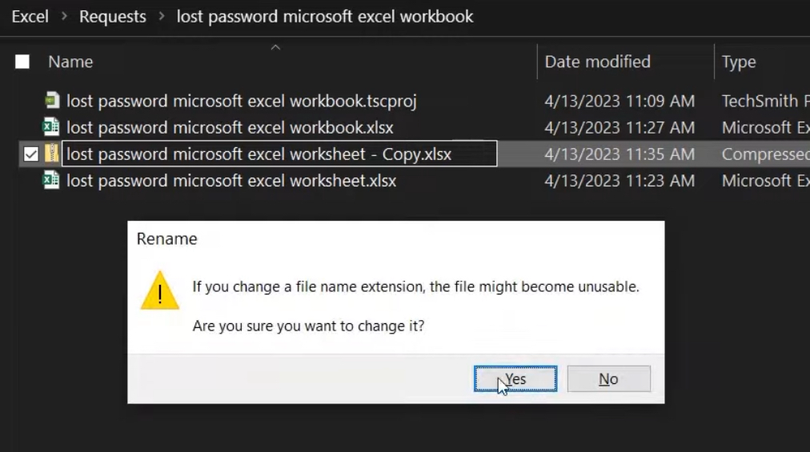Screen dimensions: 810x452
Task: Click the Excel icon of worksheet.xlsx
Action: (51, 180)
